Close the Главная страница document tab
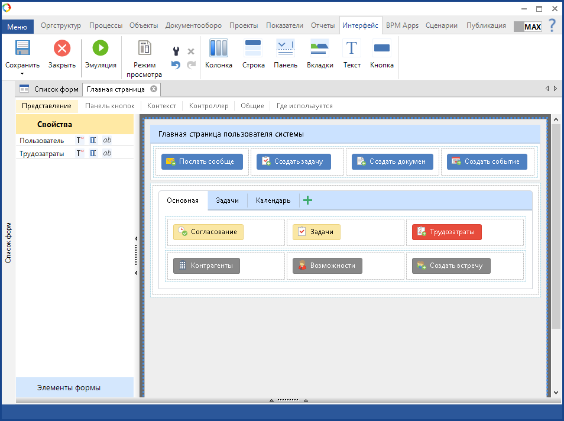The width and height of the screenshot is (564, 421). tap(154, 89)
